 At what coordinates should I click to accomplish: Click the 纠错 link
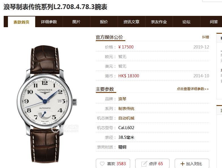(206, 37)
